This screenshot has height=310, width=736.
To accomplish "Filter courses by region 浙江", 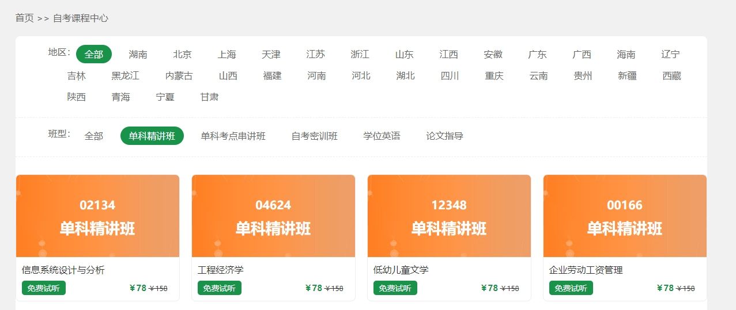I will coord(360,54).
